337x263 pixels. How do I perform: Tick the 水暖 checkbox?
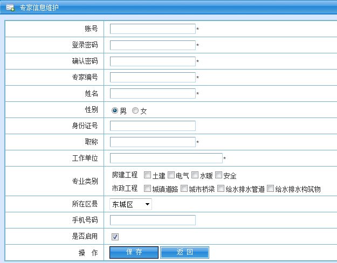coord(195,175)
